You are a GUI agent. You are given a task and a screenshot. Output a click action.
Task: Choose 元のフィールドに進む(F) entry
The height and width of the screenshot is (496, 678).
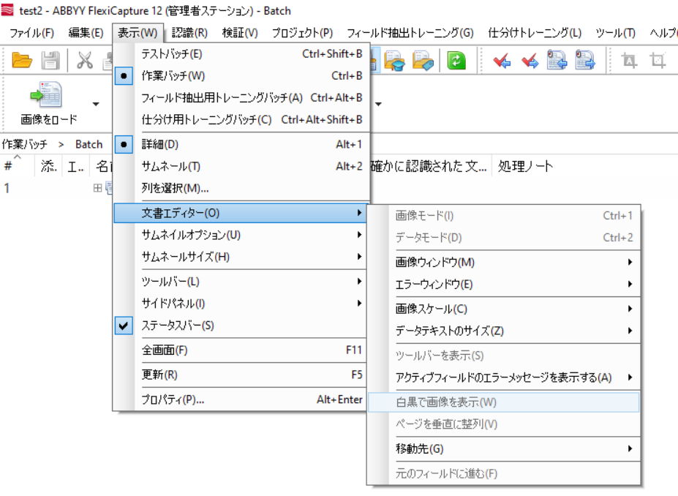[x=504, y=473]
